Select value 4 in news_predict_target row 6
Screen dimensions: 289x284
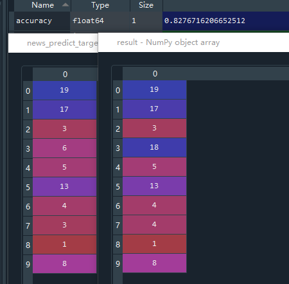[x=64, y=206]
